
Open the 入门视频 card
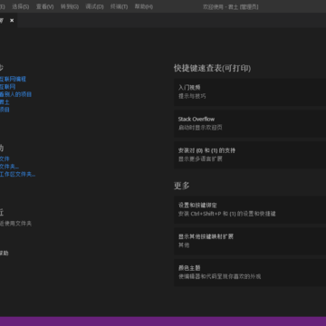tap(250, 92)
